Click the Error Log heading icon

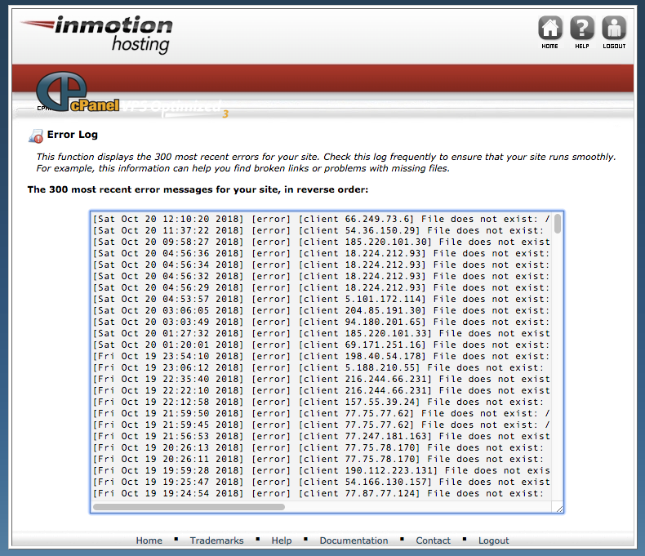tap(36, 136)
